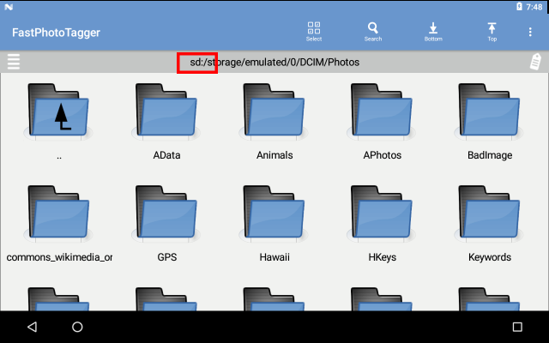
Task: Open the three-dot overflow menu
Action: pyautogui.click(x=530, y=32)
